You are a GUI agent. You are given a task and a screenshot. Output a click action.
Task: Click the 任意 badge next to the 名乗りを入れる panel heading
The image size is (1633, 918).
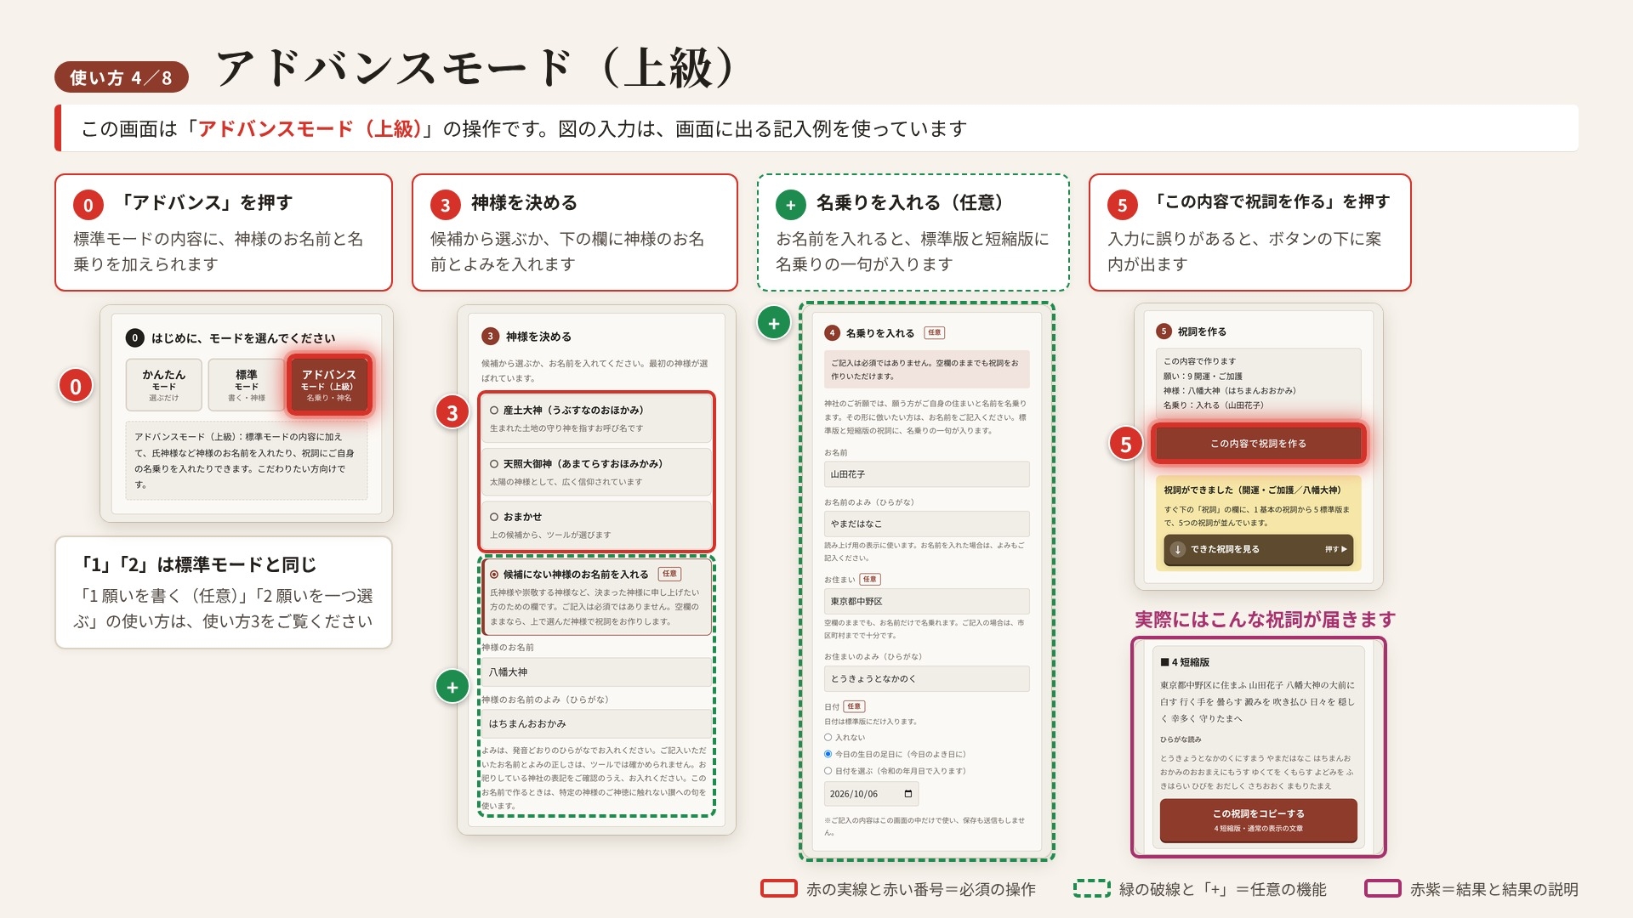pos(935,333)
